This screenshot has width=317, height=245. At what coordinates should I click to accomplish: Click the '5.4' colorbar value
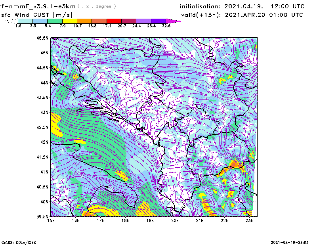click(x=48, y=26)
